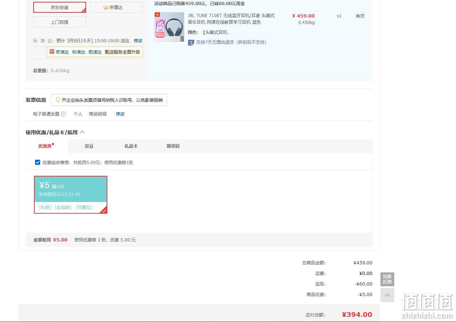Click the x1 quantity text
Screen dimensions: 456x322
339,16
